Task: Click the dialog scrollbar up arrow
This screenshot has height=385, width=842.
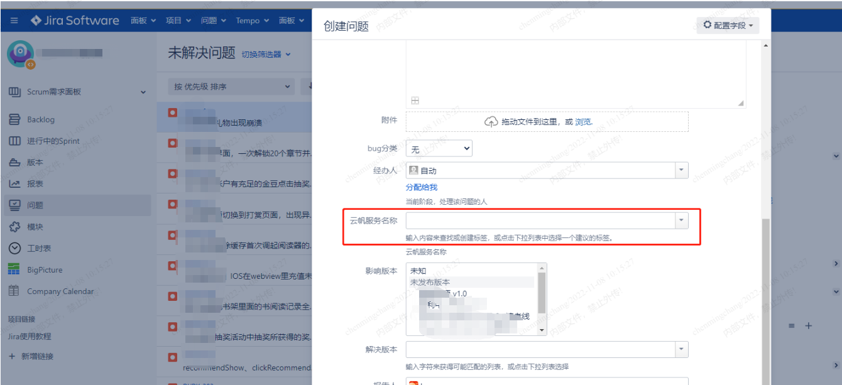Action: pos(765,45)
